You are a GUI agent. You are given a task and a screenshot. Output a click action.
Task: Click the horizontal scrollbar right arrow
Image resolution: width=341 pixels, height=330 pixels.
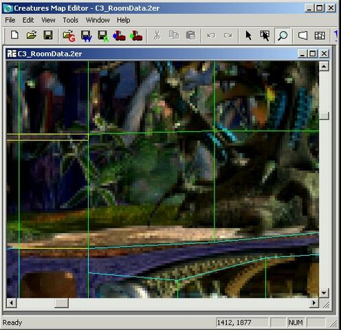coord(314,303)
